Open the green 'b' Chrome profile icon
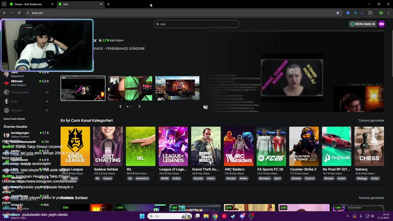The width and height of the screenshot is (393, 221). pyautogui.click(x=381, y=13)
